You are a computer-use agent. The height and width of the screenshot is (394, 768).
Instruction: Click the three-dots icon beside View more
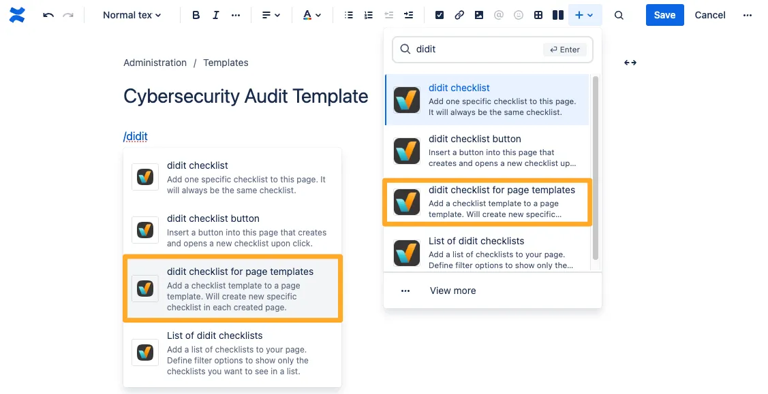pyautogui.click(x=405, y=291)
